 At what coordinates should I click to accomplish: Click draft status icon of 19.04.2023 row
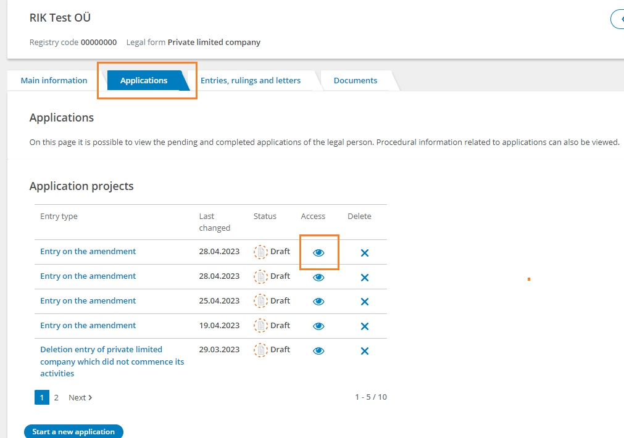[260, 326]
